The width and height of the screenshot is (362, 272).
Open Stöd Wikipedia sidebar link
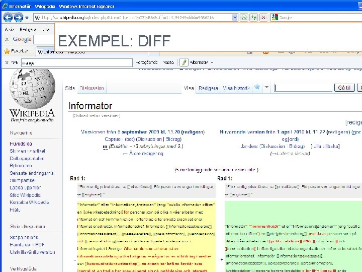pyautogui.click(x=25, y=195)
